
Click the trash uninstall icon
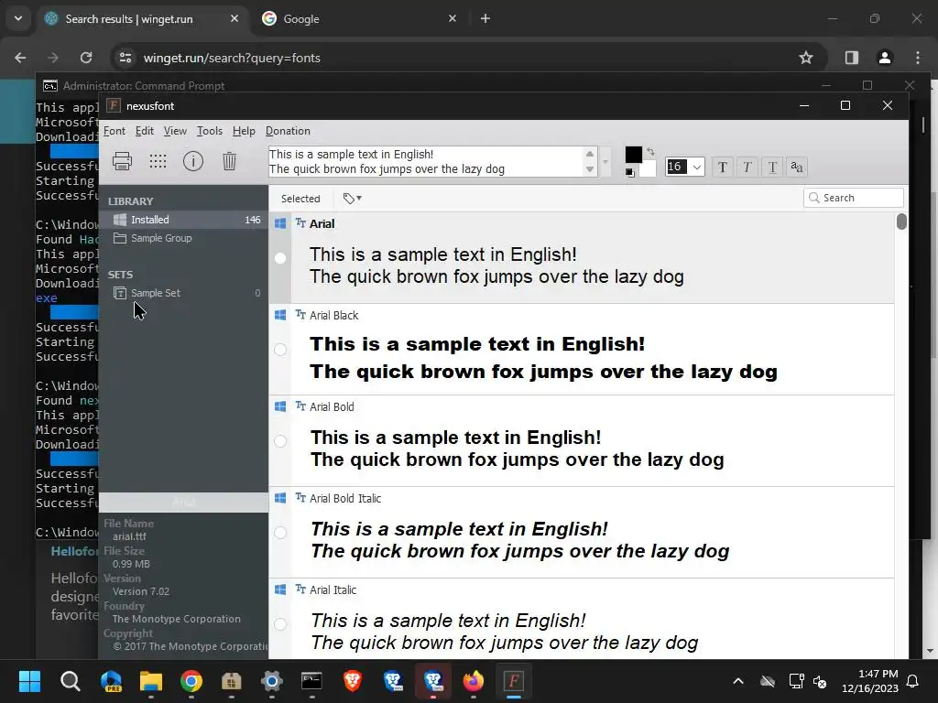click(x=229, y=161)
